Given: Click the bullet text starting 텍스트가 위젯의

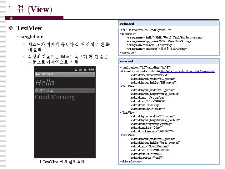Looking at the screenshot, I should (69, 47).
